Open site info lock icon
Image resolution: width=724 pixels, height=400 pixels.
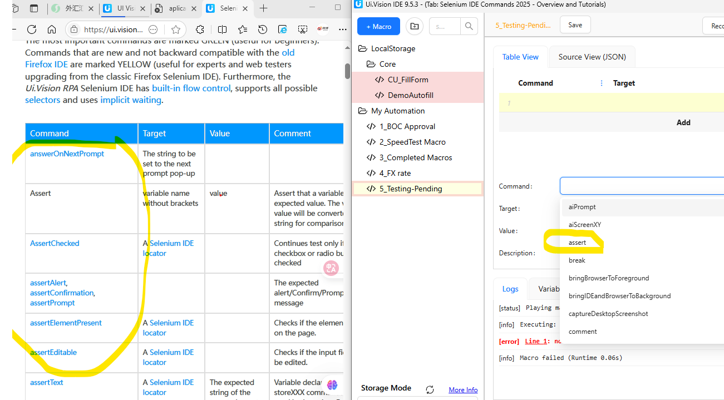click(x=74, y=29)
